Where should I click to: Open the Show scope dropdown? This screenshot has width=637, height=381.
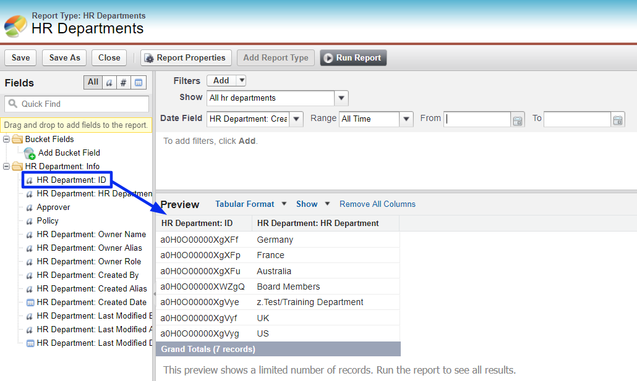click(341, 98)
